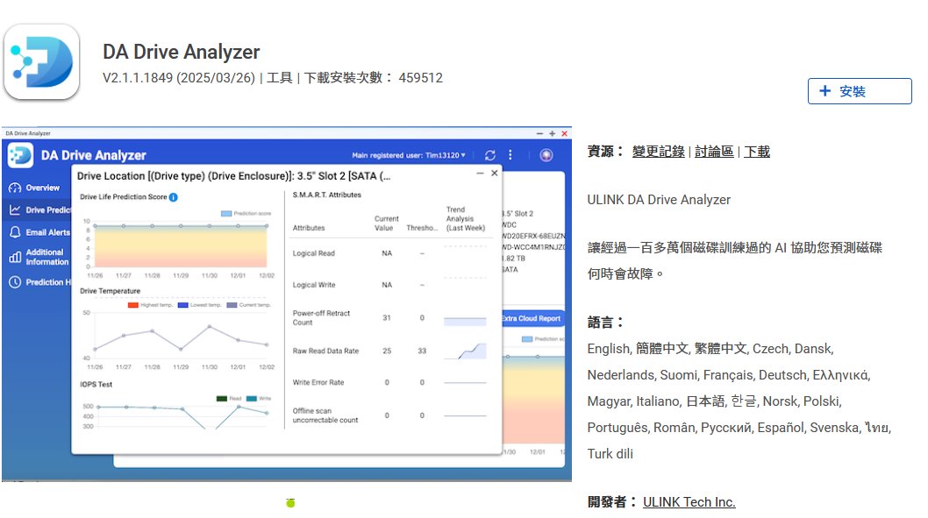This screenshot has width=928, height=518.
Task: Click the 下載 download link
Action: 757,152
